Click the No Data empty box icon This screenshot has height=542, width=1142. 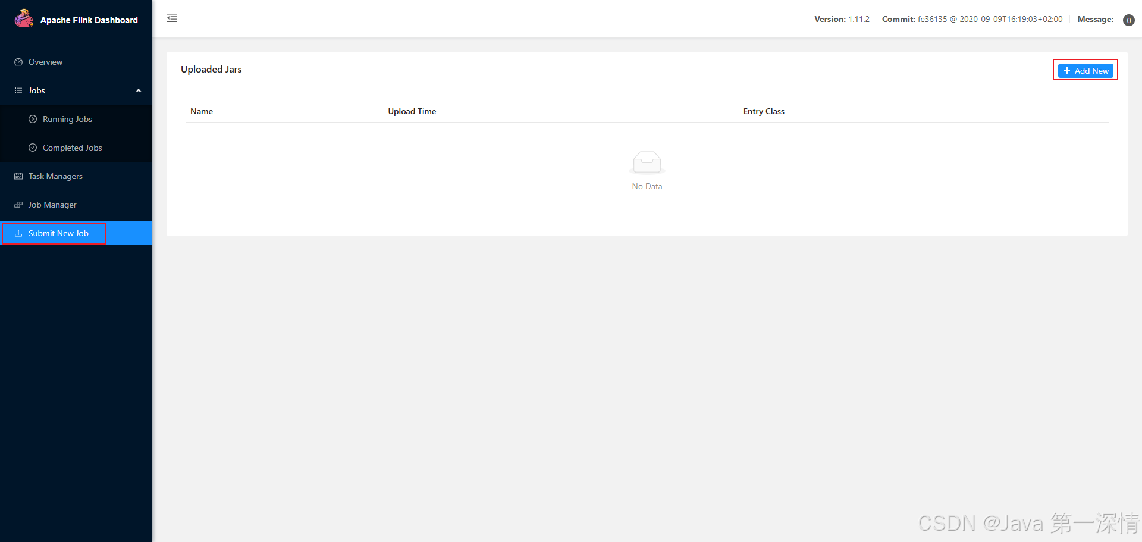point(647,162)
